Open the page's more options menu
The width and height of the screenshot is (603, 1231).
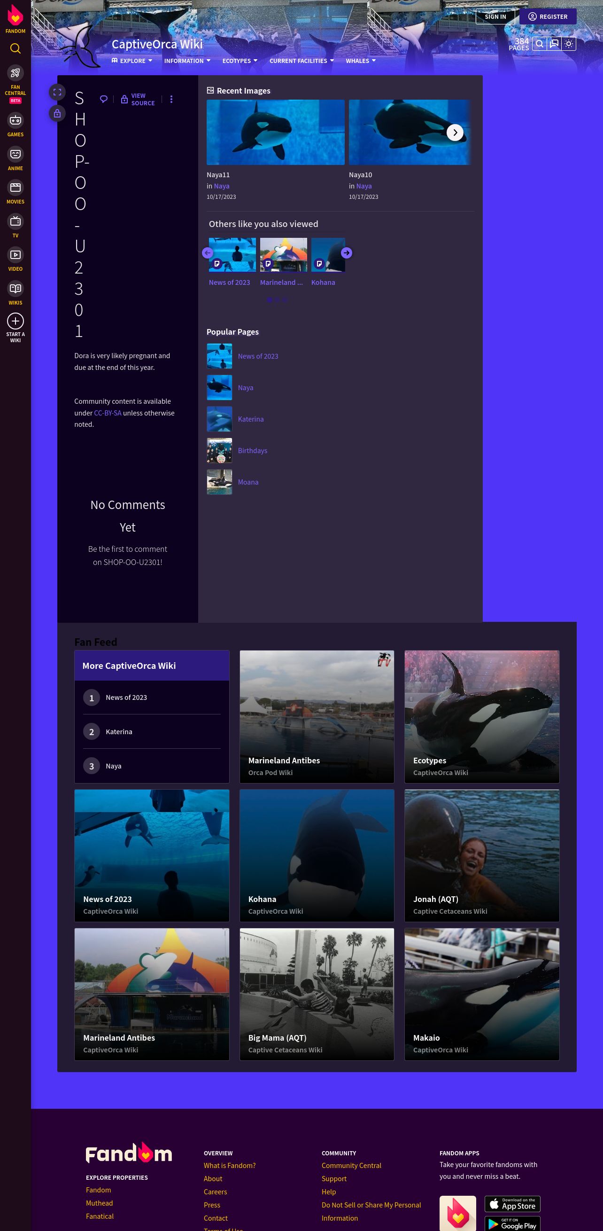click(171, 99)
